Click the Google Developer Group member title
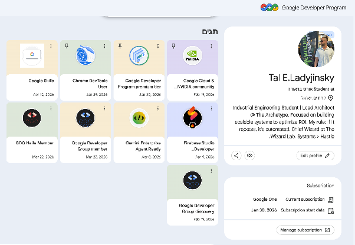Image resolution: width=355 pixels, height=245 pixels. click(90, 146)
